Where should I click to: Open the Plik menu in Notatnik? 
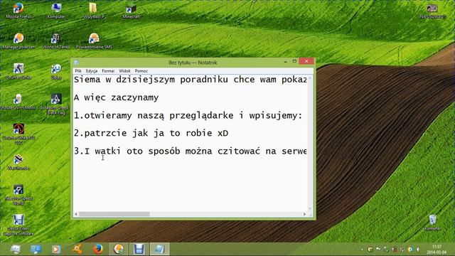click(78, 71)
